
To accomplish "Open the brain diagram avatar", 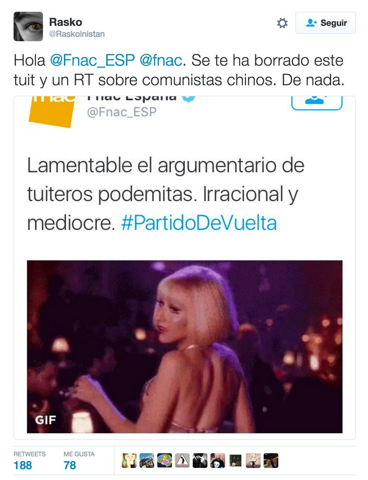I will pos(164,461).
